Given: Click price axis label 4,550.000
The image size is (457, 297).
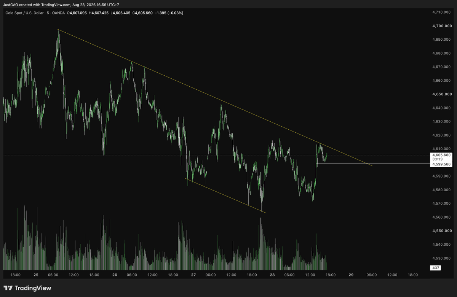Looking at the screenshot, I should click(x=442, y=231).
